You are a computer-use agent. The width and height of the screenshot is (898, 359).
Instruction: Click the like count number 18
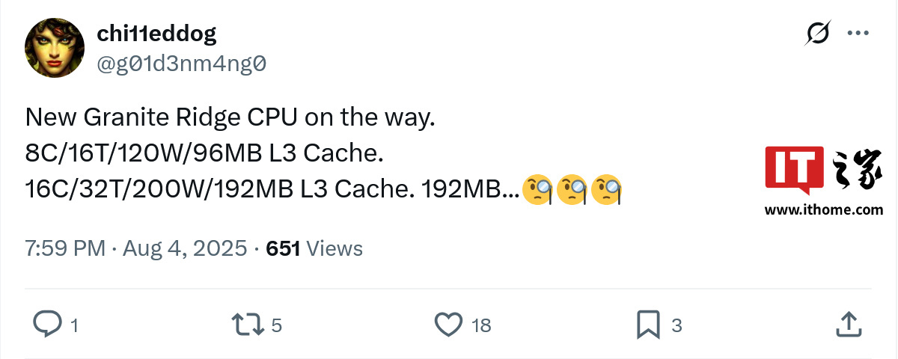481,325
